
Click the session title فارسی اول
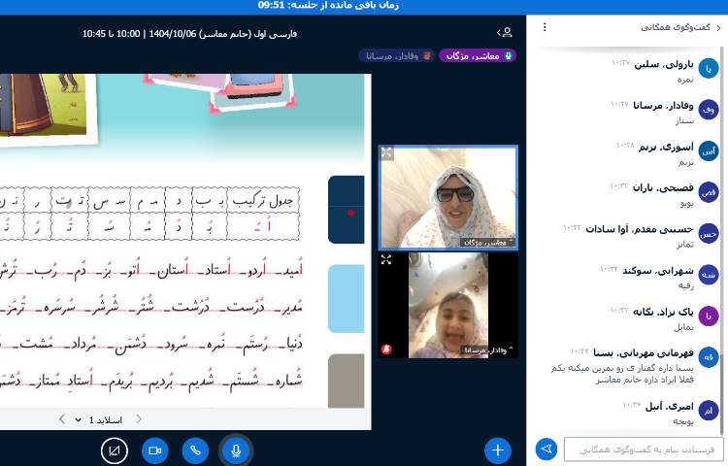click(x=189, y=33)
